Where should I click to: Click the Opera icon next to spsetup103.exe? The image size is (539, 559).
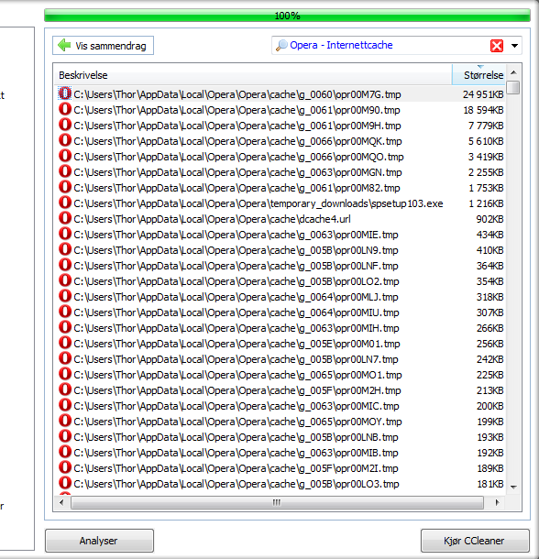coord(65,203)
